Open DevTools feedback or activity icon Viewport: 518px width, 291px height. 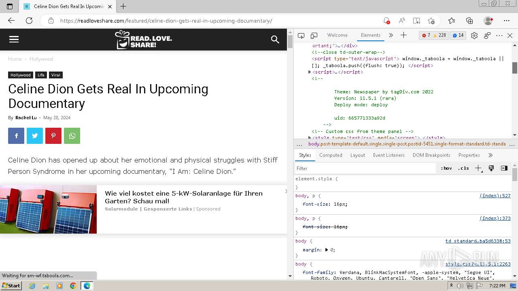[x=487, y=36]
